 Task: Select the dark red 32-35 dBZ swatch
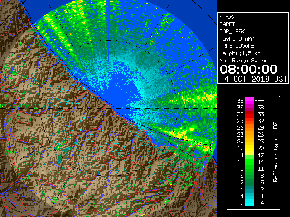pyautogui.click(x=249, y=114)
